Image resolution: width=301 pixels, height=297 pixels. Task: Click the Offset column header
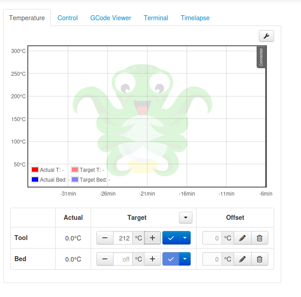click(x=235, y=218)
